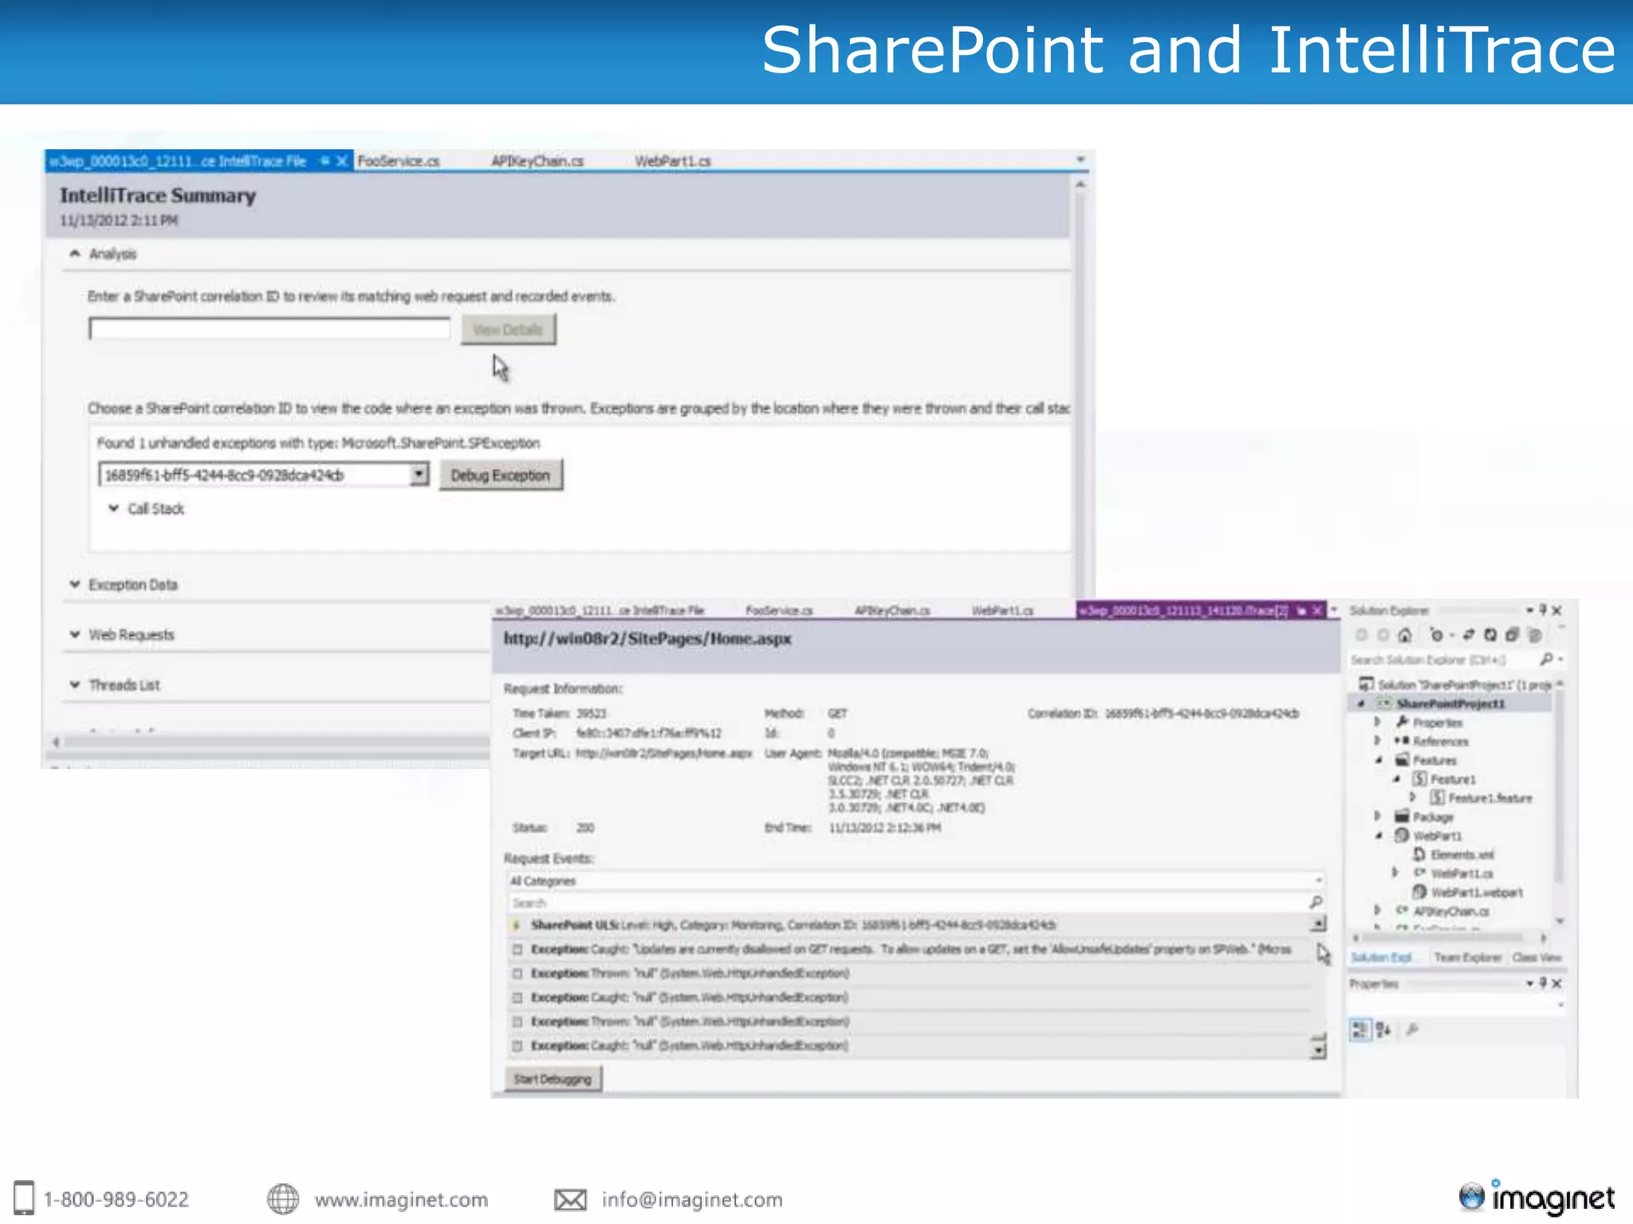1633x1224 pixels.
Task: Pin the Properties panel
Action: (1543, 983)
